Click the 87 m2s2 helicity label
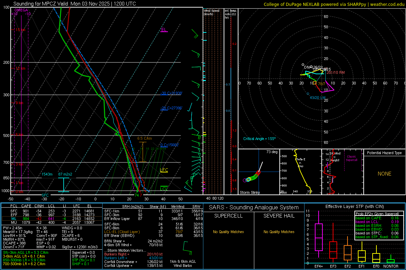Screen dimensions: 406x270 [x=65, y=174]
